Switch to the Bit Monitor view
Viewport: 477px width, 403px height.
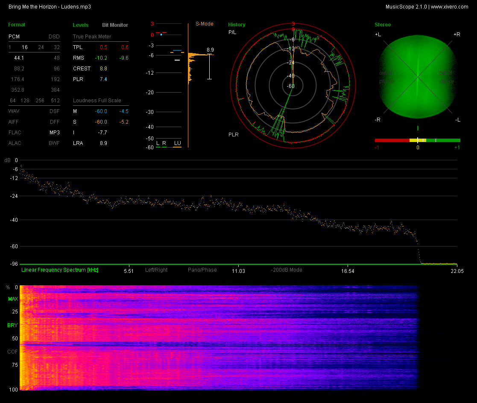click(115, 25)
